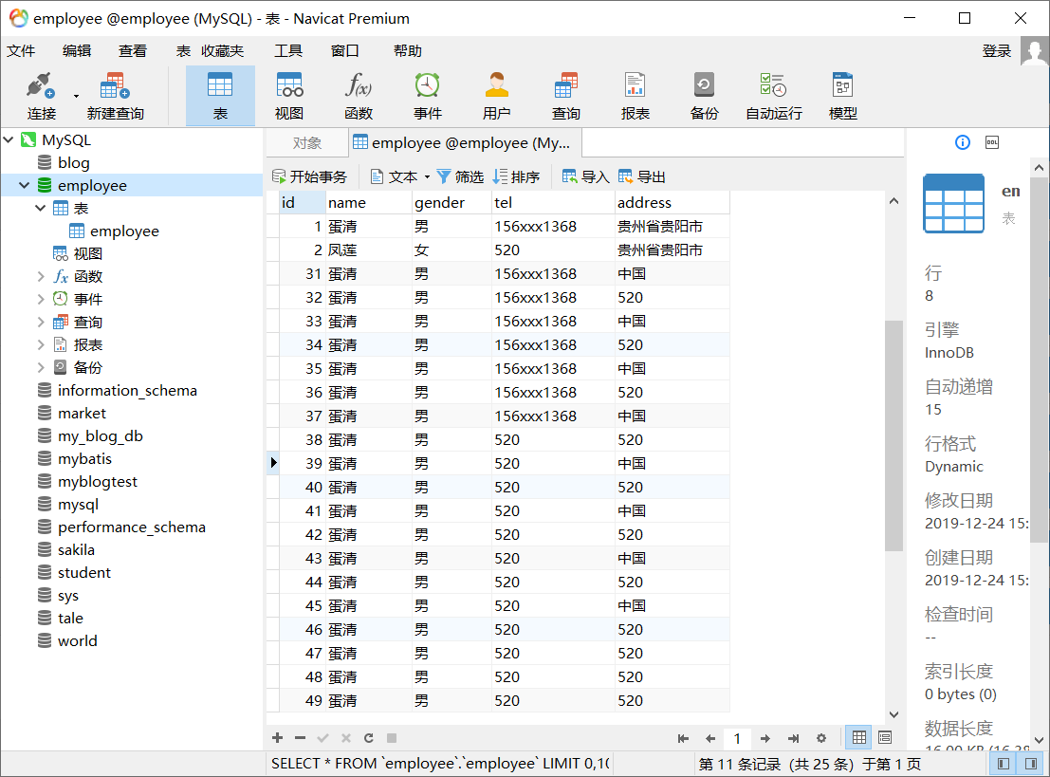
Task: Go to next page of records
Action: click(765, 738)
